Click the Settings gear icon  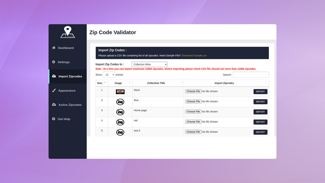pyautogui.click(x=53, y=62)
